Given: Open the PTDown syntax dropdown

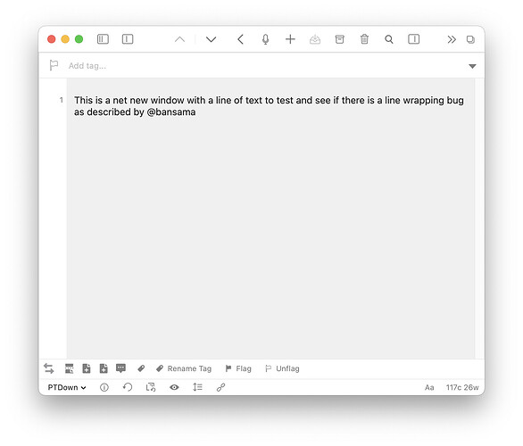Looking at the screenshot, I should (67, 387).
